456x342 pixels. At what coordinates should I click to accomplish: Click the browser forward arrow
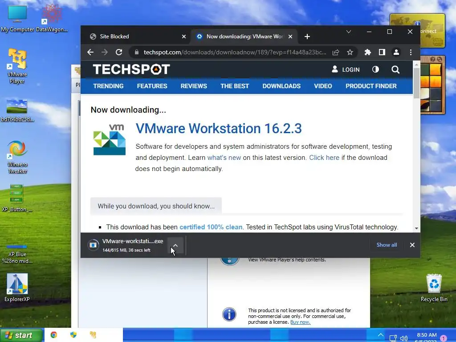click(x=104, y=53)
